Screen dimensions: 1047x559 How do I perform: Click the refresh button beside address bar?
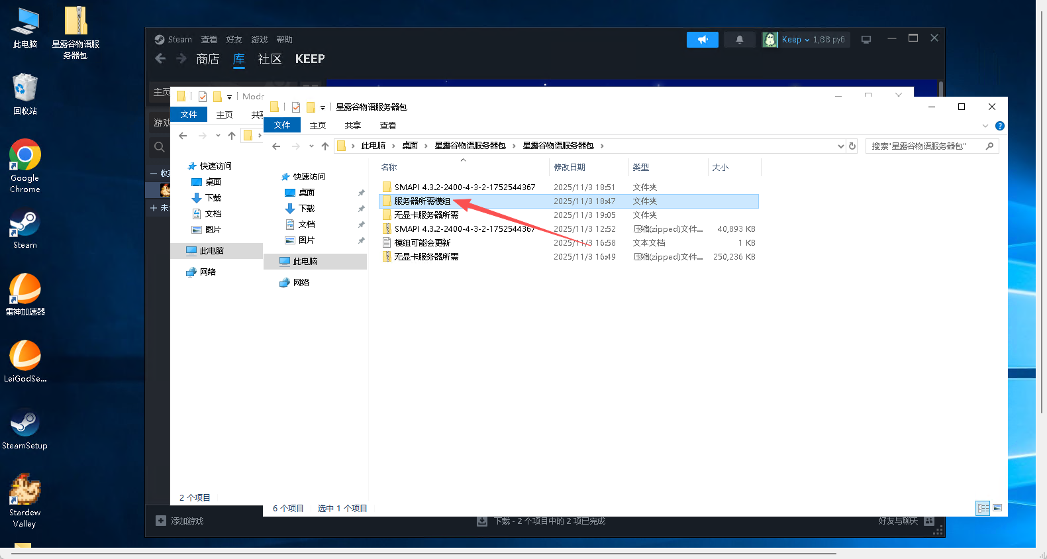pos(852,146)
